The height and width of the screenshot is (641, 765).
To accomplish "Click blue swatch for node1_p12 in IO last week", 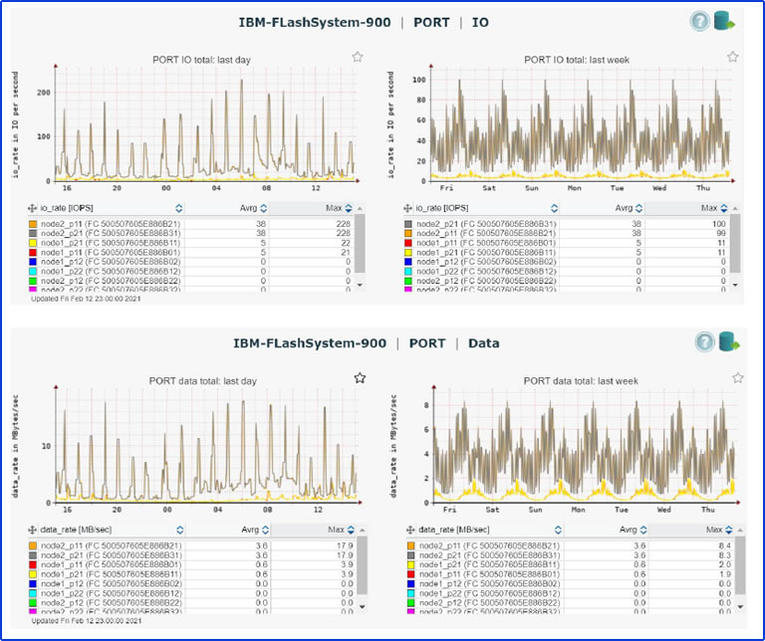I will (408, 262).
